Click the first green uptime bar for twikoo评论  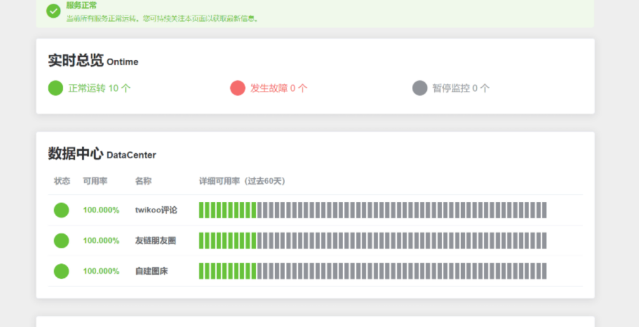202,210
